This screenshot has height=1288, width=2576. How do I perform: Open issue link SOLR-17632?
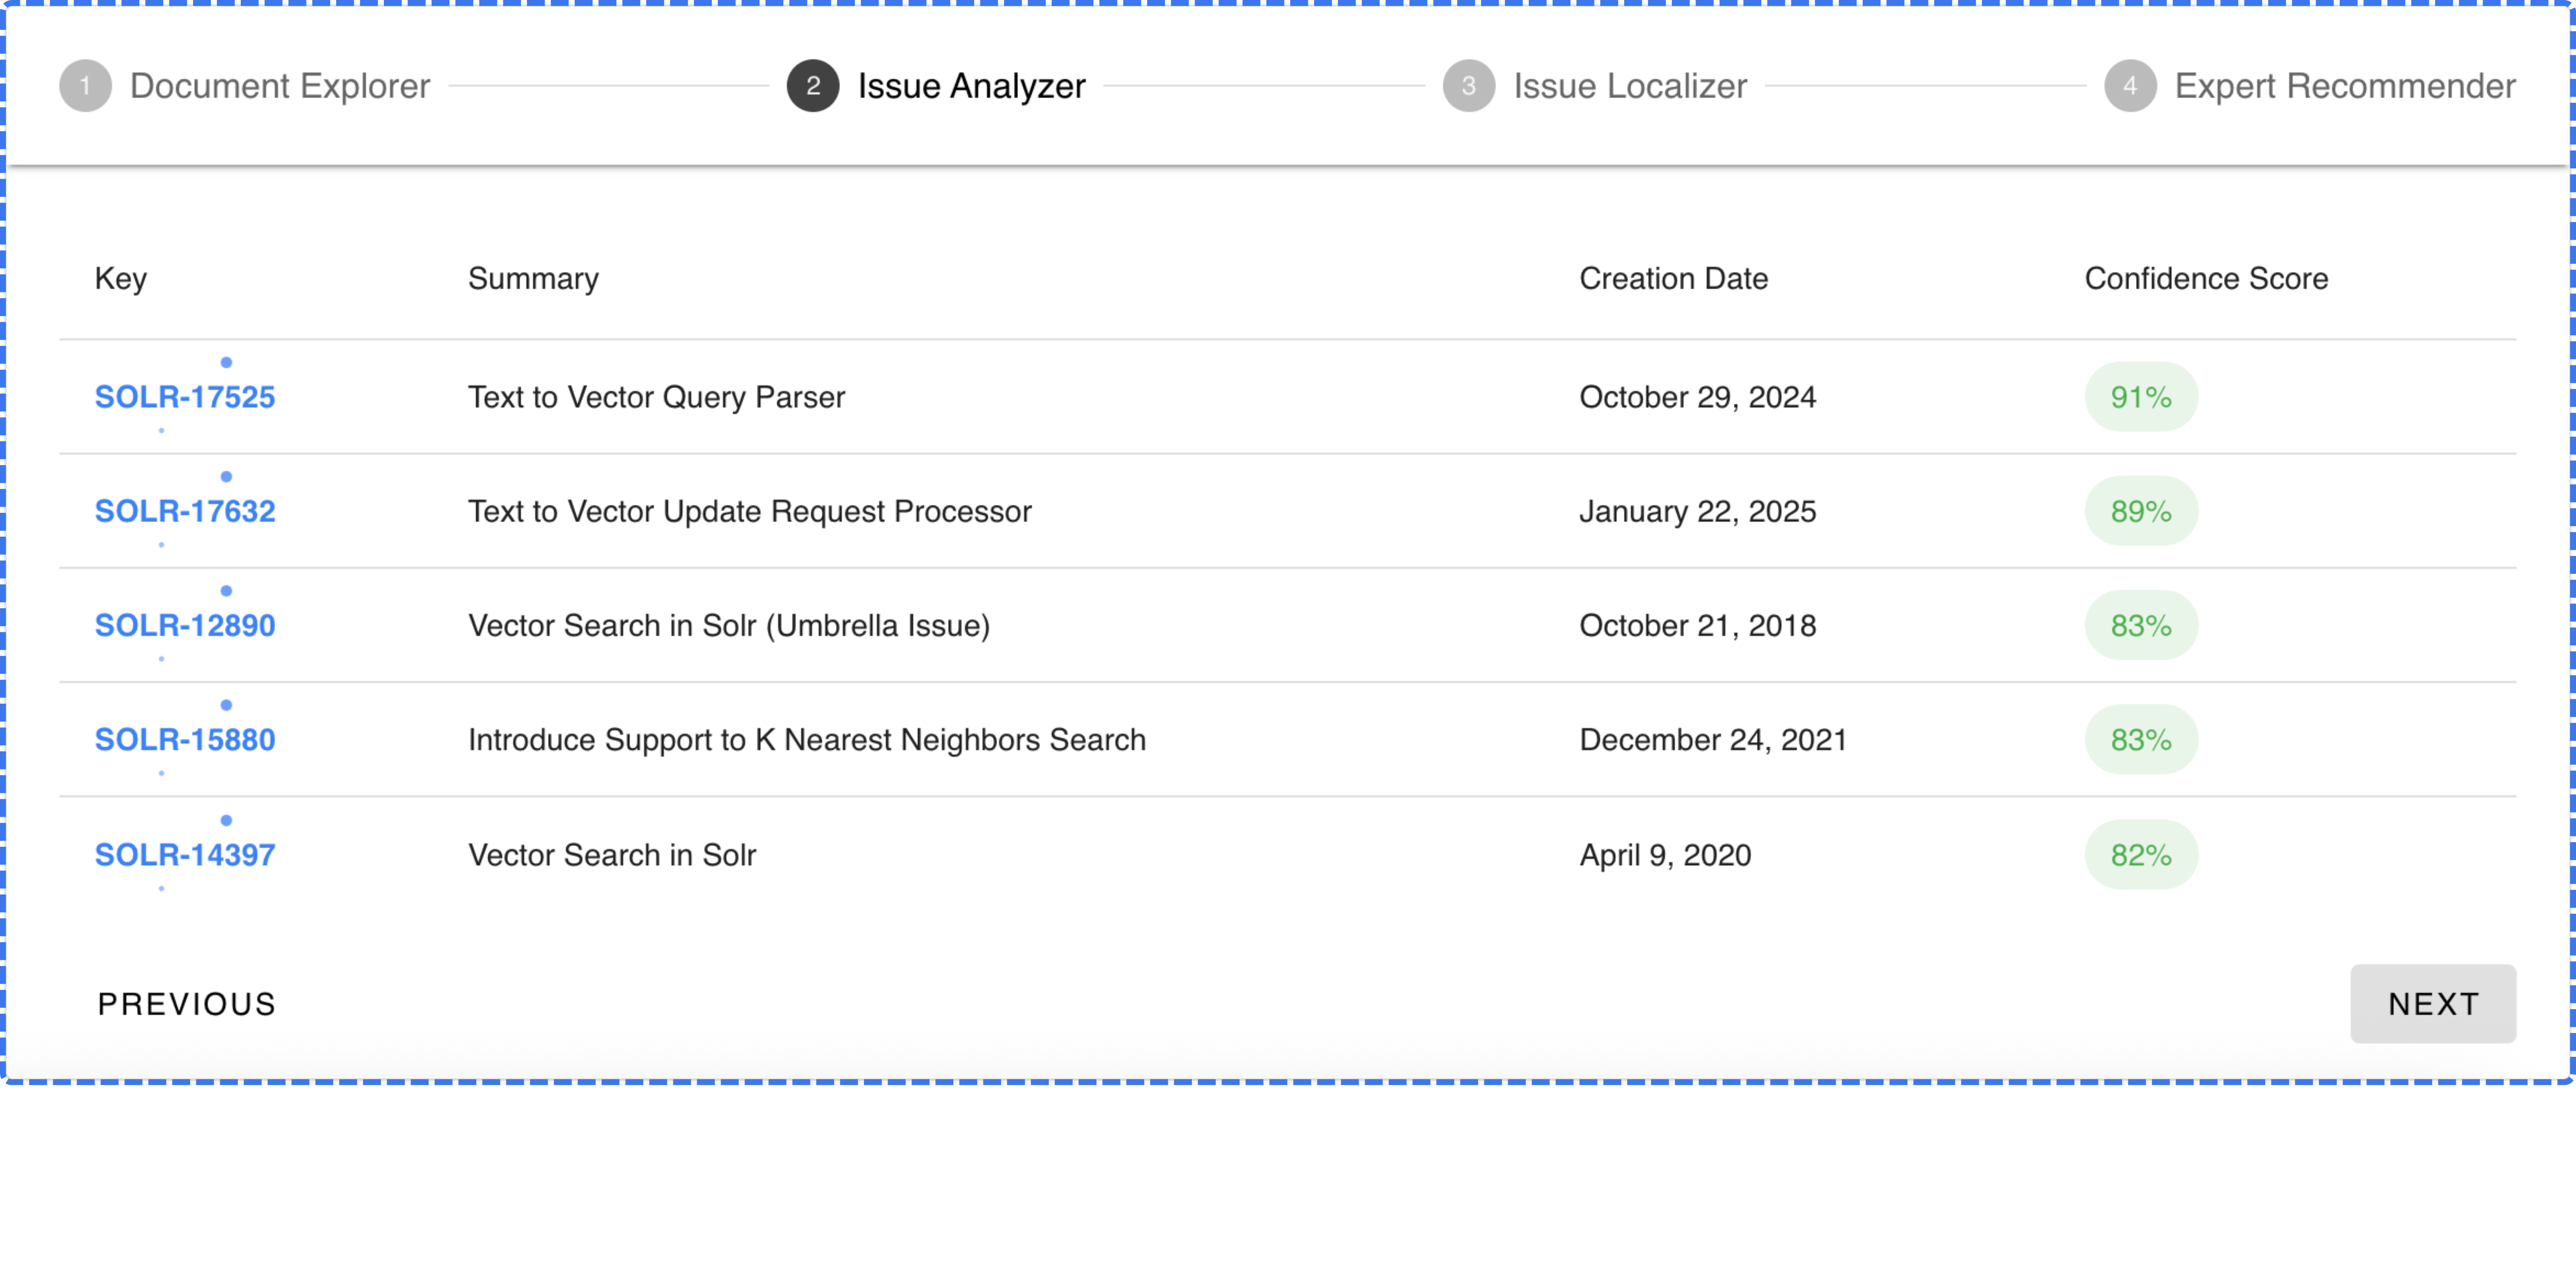pos(185,511)
